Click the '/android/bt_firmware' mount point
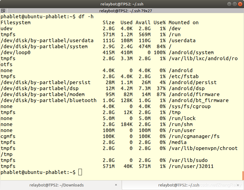 [x=199, y=100]
